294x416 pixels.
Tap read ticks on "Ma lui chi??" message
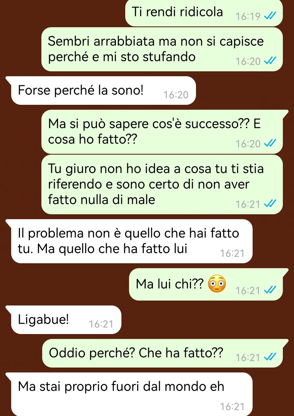(x=270, y=290)
